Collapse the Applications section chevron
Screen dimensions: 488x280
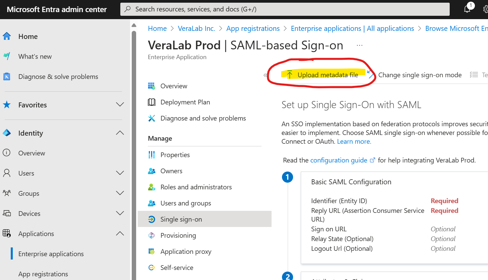point(120,234)
